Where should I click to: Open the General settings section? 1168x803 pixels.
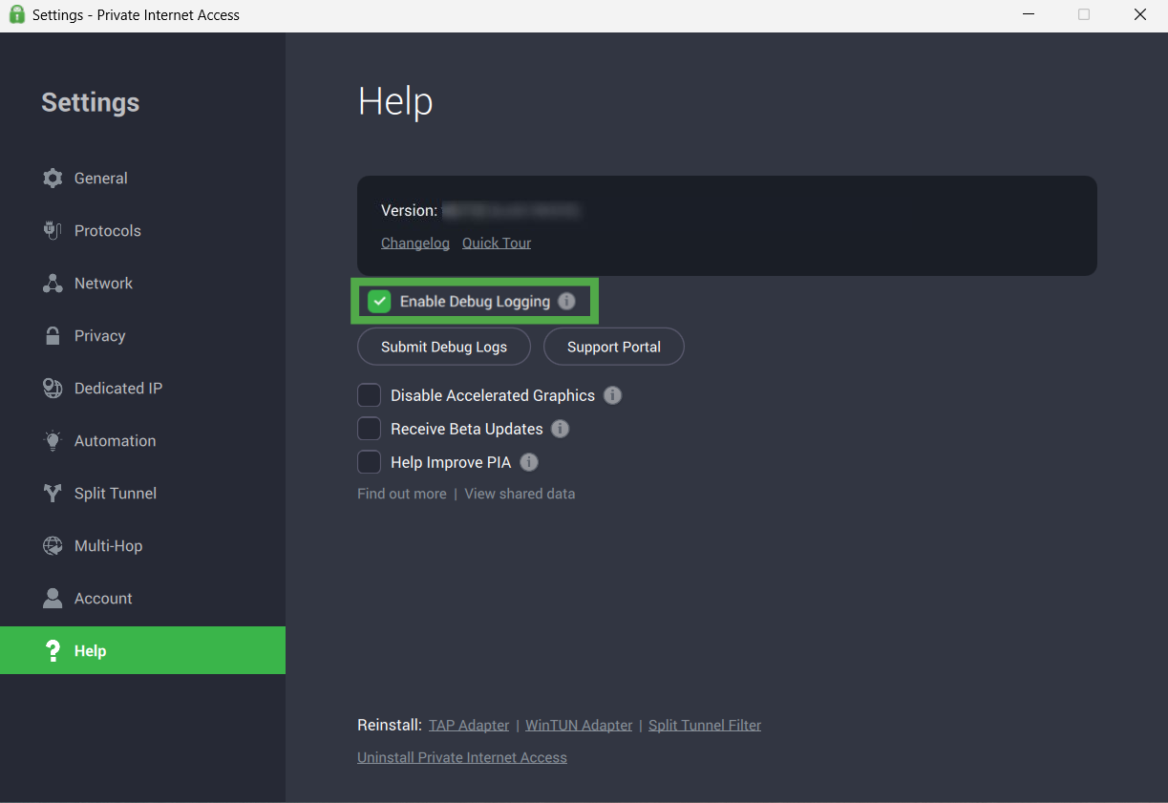tap(142, 179)
